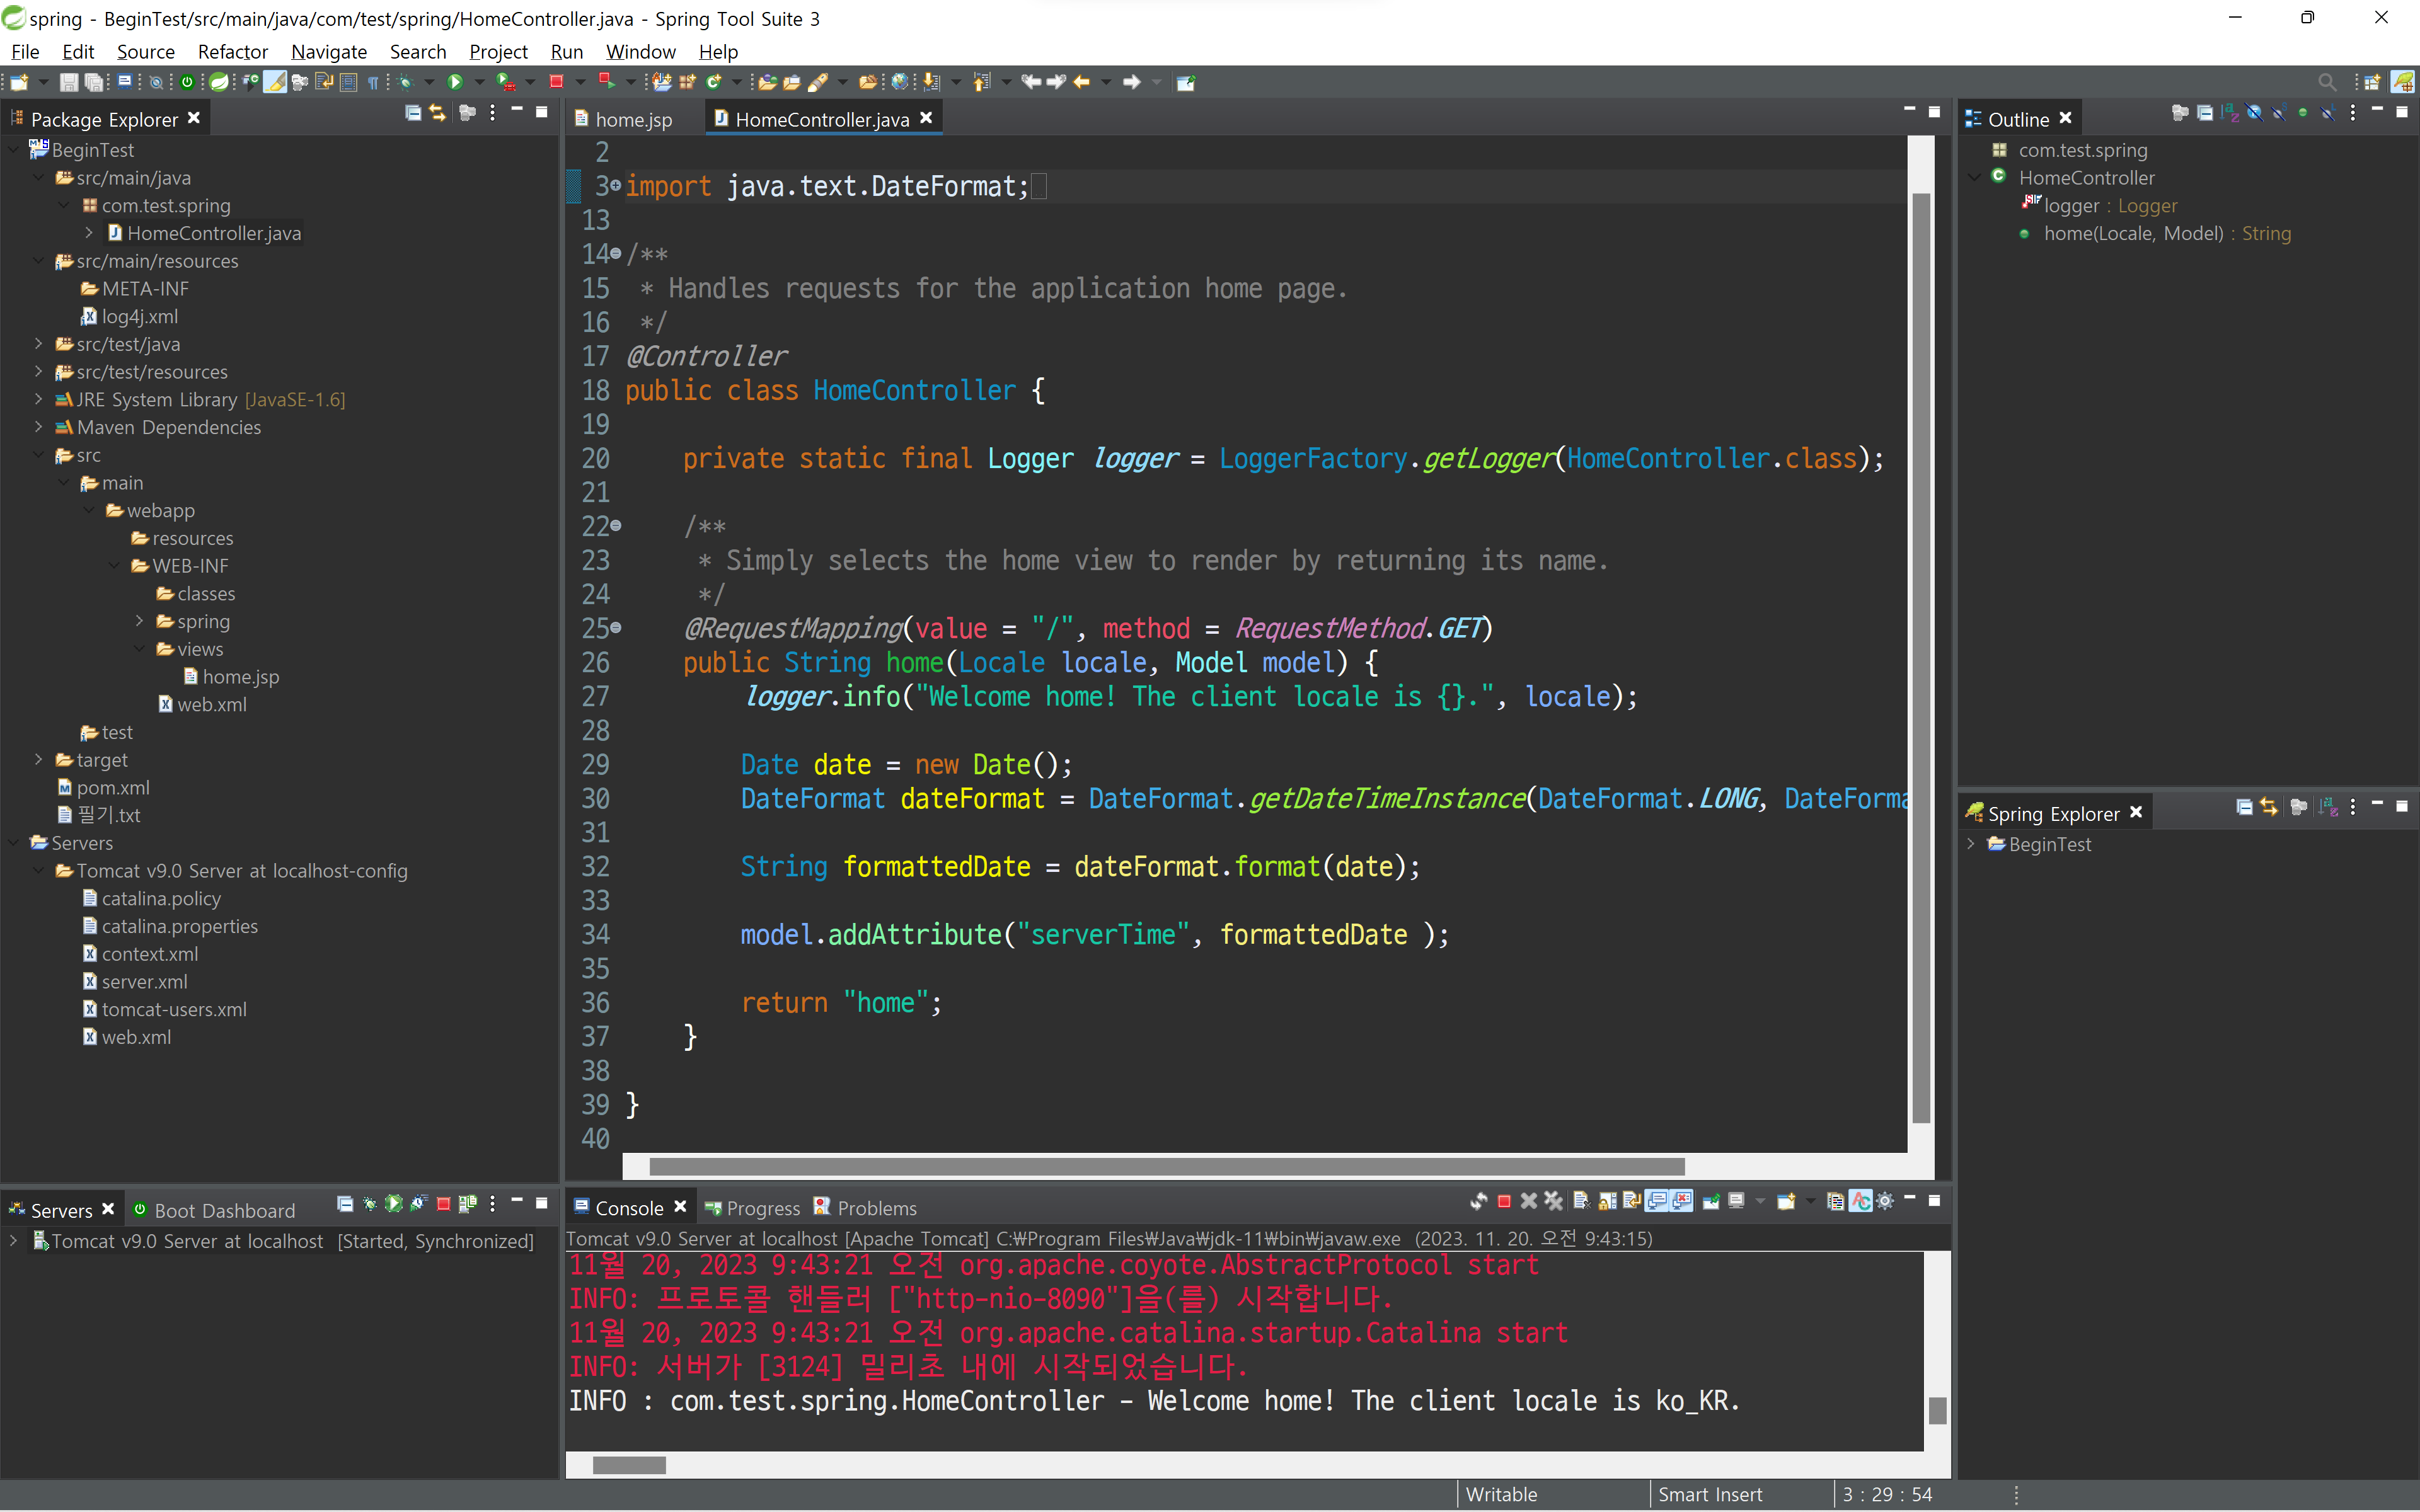Click the green Run button in the main toolbar
Screen dimensions: 2420x1512
point(455,82)
